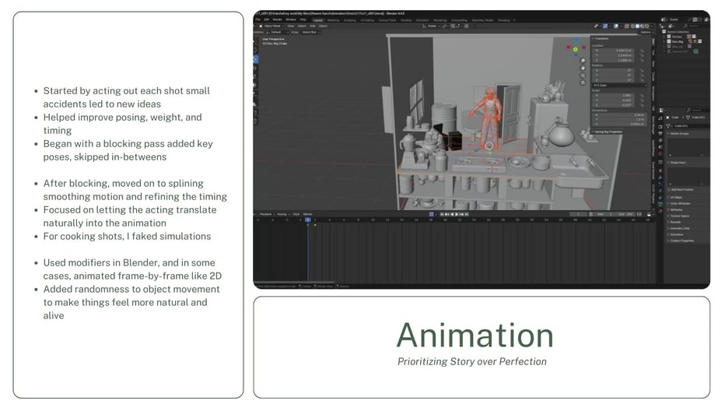725x408 pixels.
Task: Open the Object Mode dropdown
Action: (273, 26)
